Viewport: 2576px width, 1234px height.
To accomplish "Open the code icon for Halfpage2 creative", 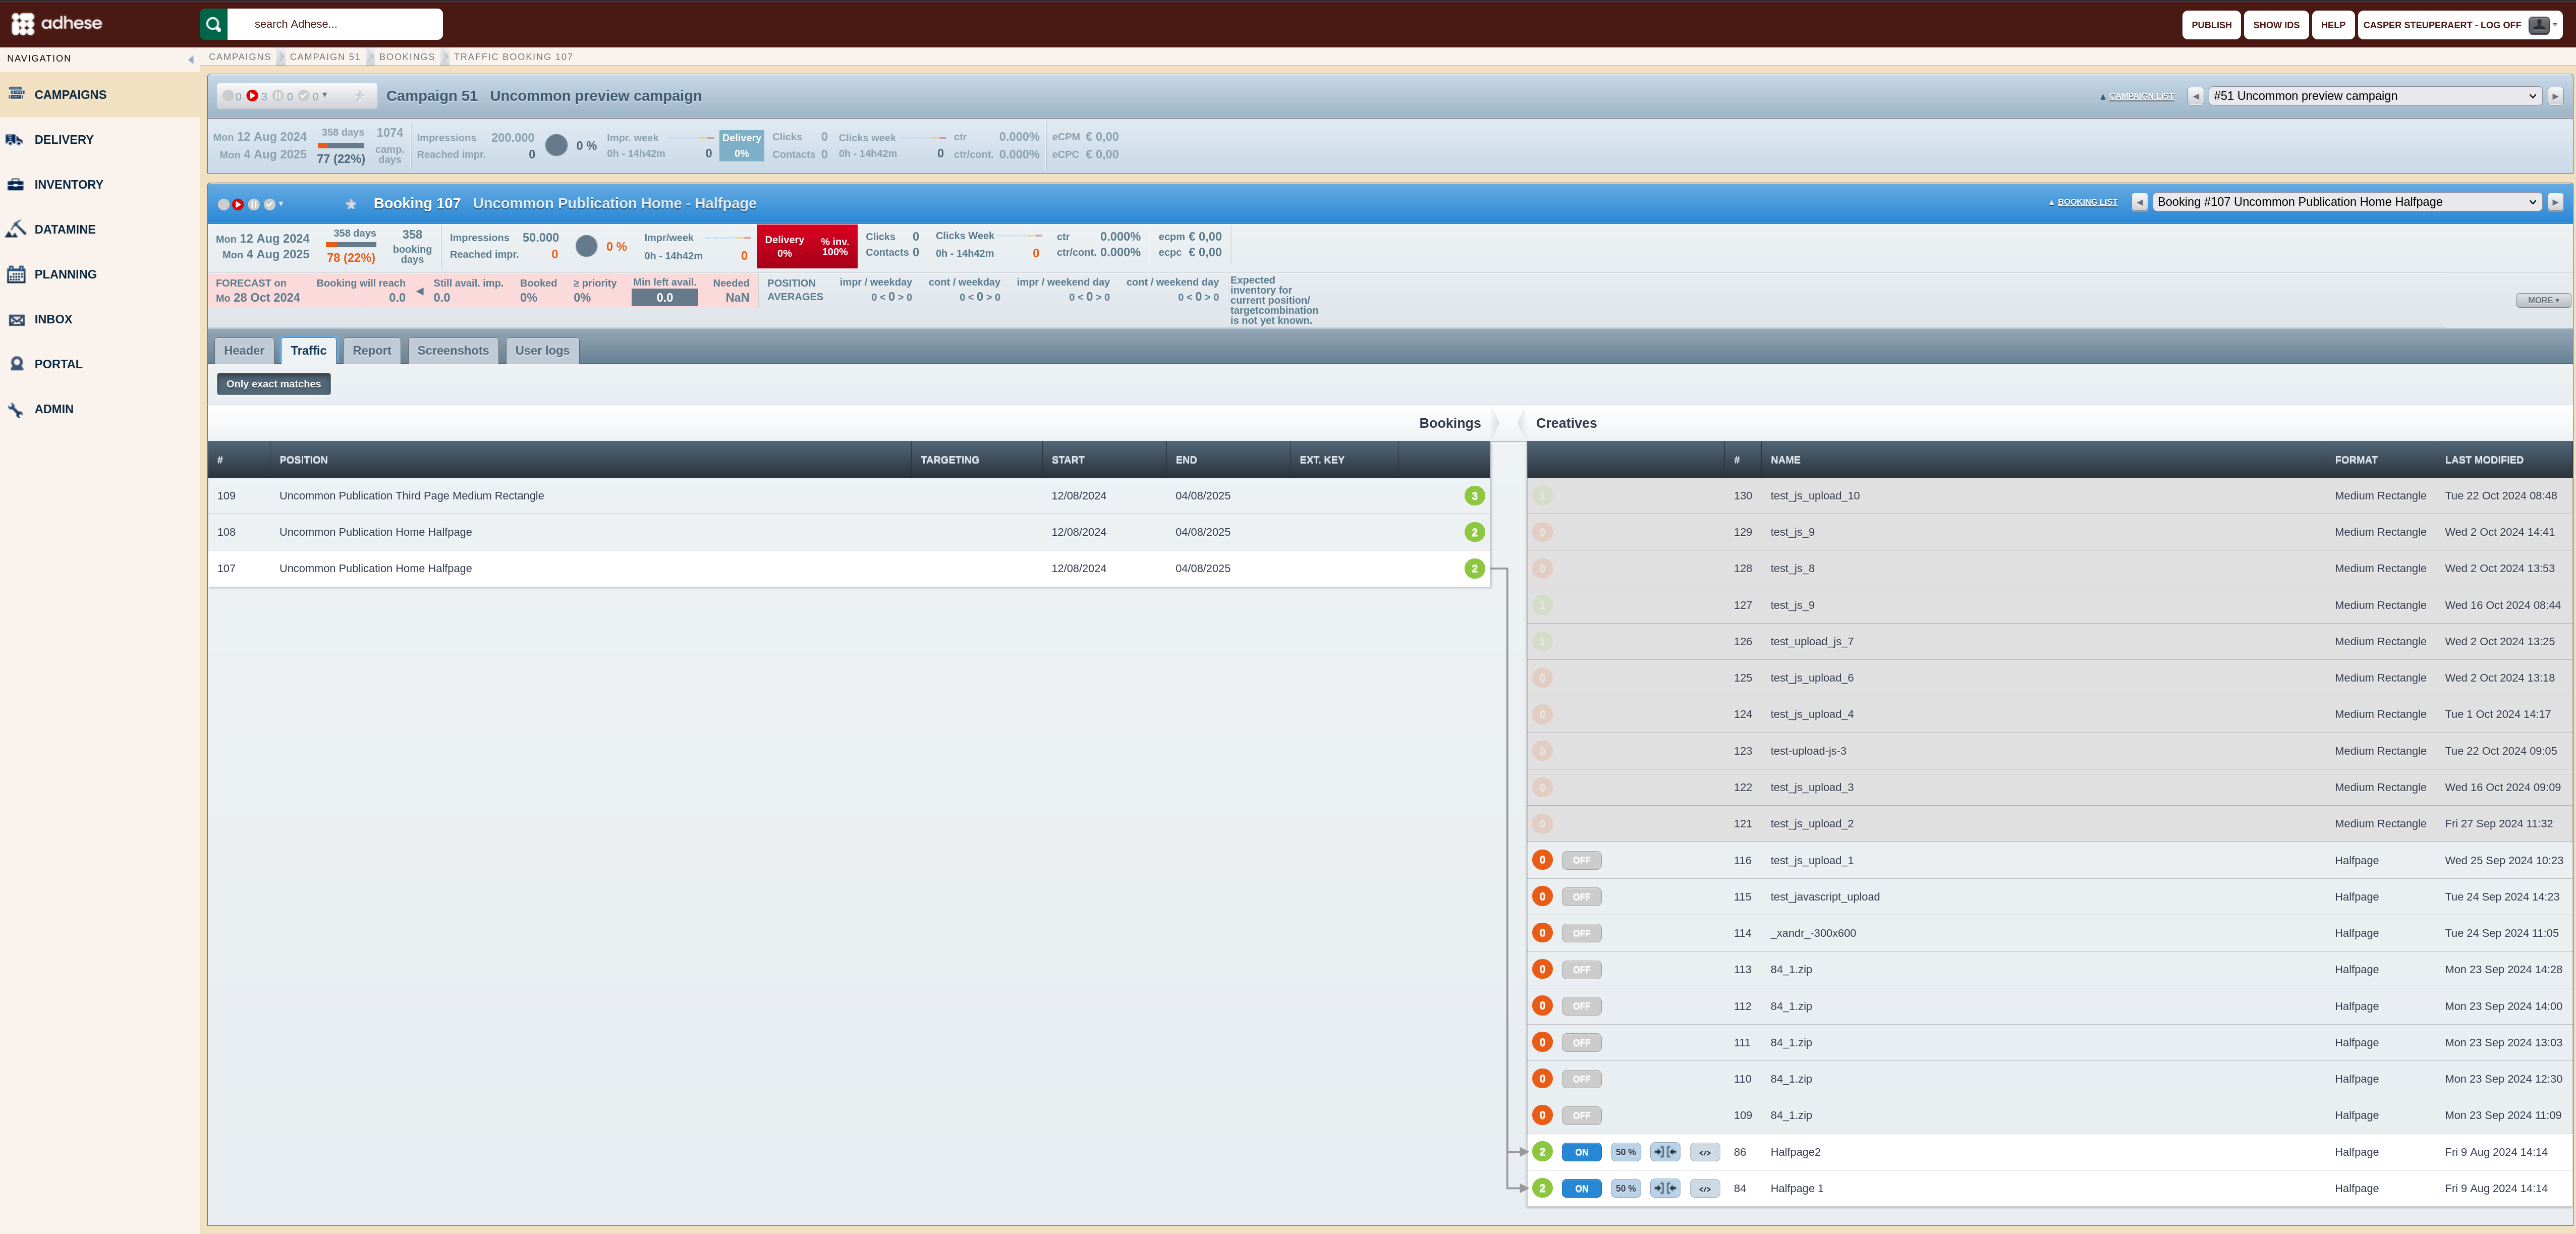I will point(1705,1152).
